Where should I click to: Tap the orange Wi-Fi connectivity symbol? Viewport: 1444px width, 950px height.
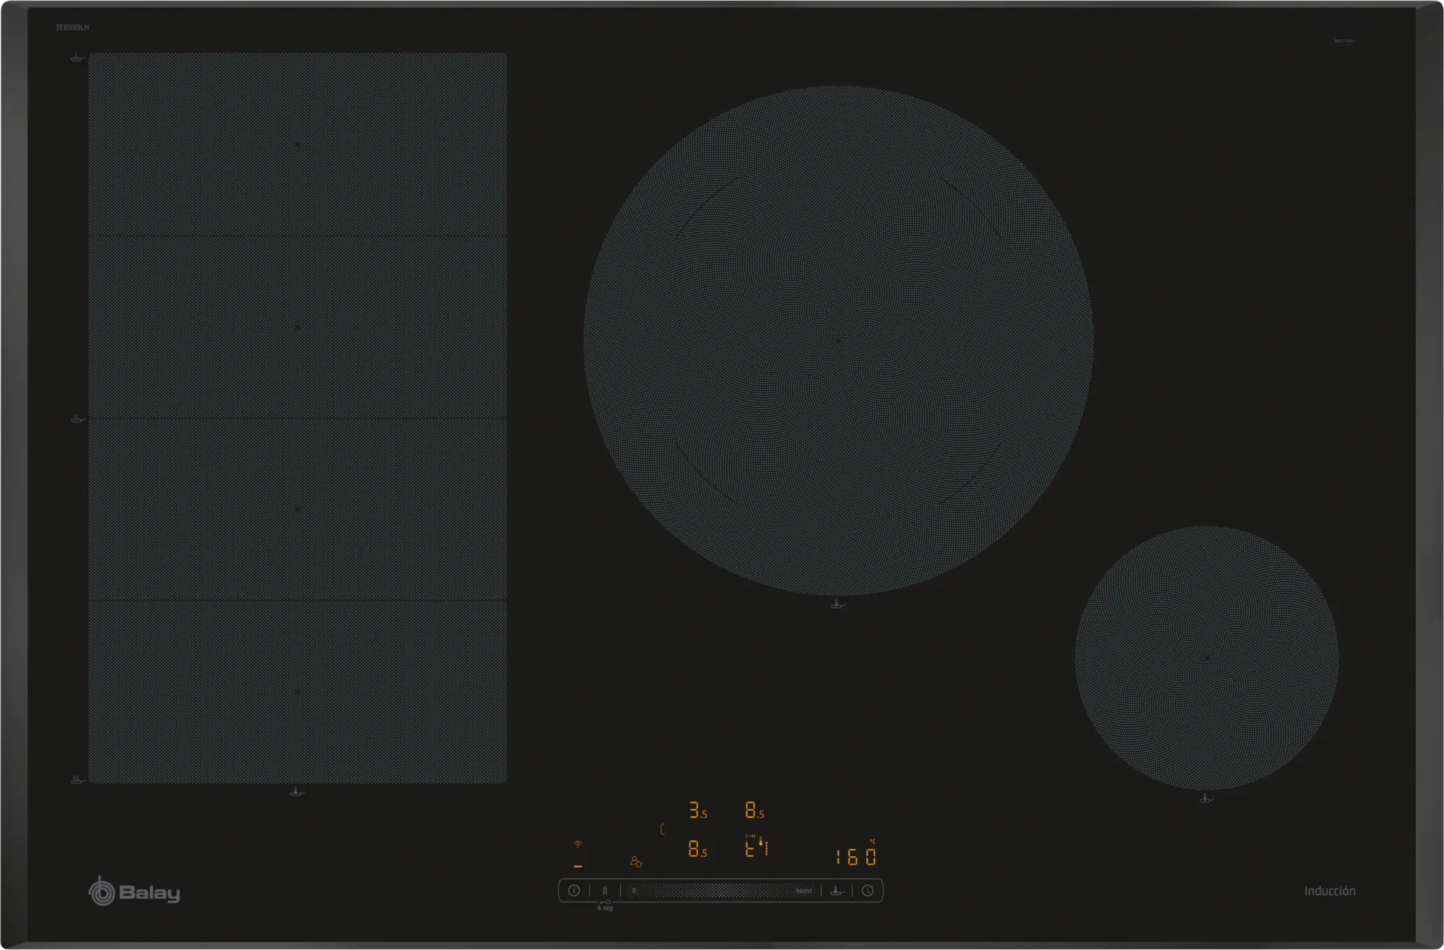[578, 844]
